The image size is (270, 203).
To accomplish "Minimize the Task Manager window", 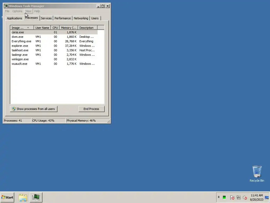I will [x=99, y=6].
